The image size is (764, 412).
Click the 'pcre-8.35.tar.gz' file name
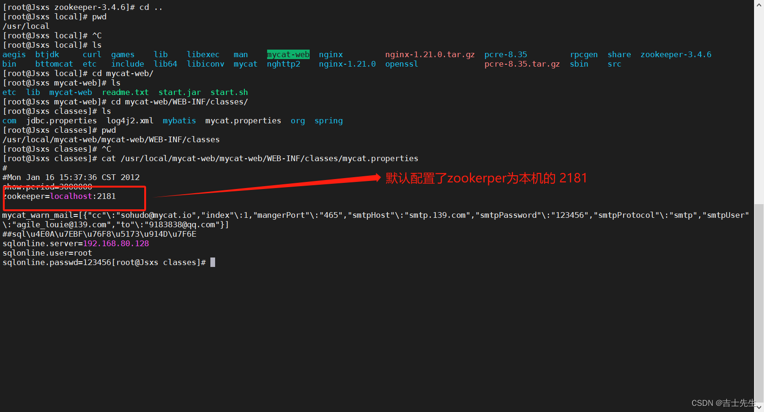click(522, 64)
